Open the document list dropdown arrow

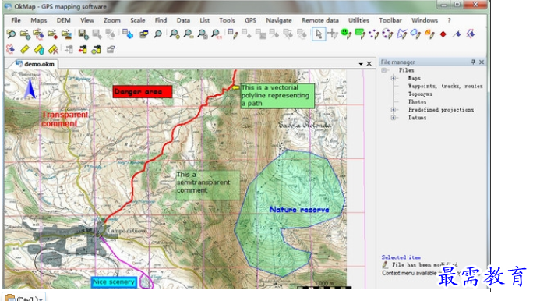pos(361,64)
